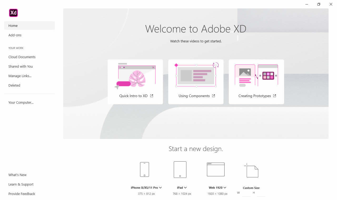Open Shared with You
Image resolution: width=337 pixels, height=200 pixels.
click(21, 66)
